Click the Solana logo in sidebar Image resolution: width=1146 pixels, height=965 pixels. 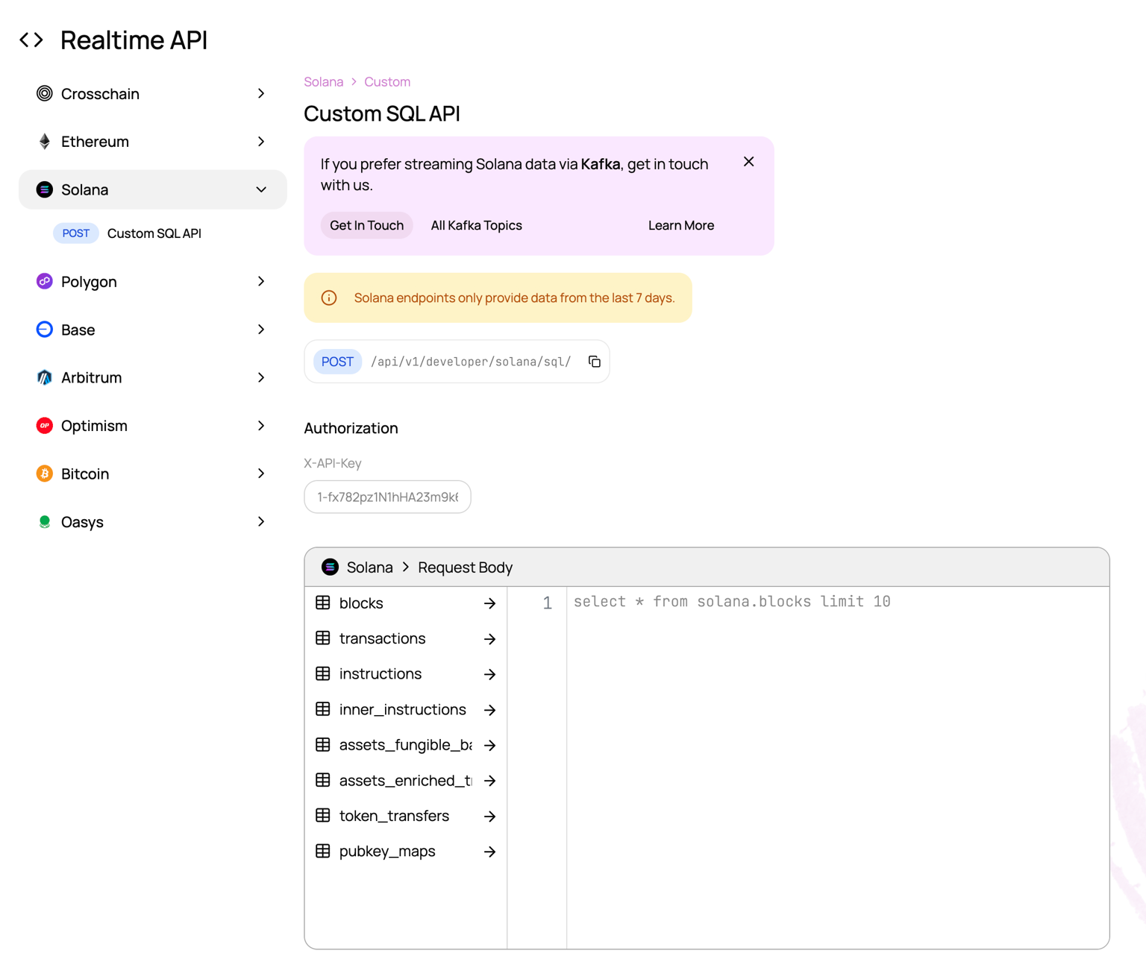click(x=45, y=189)
